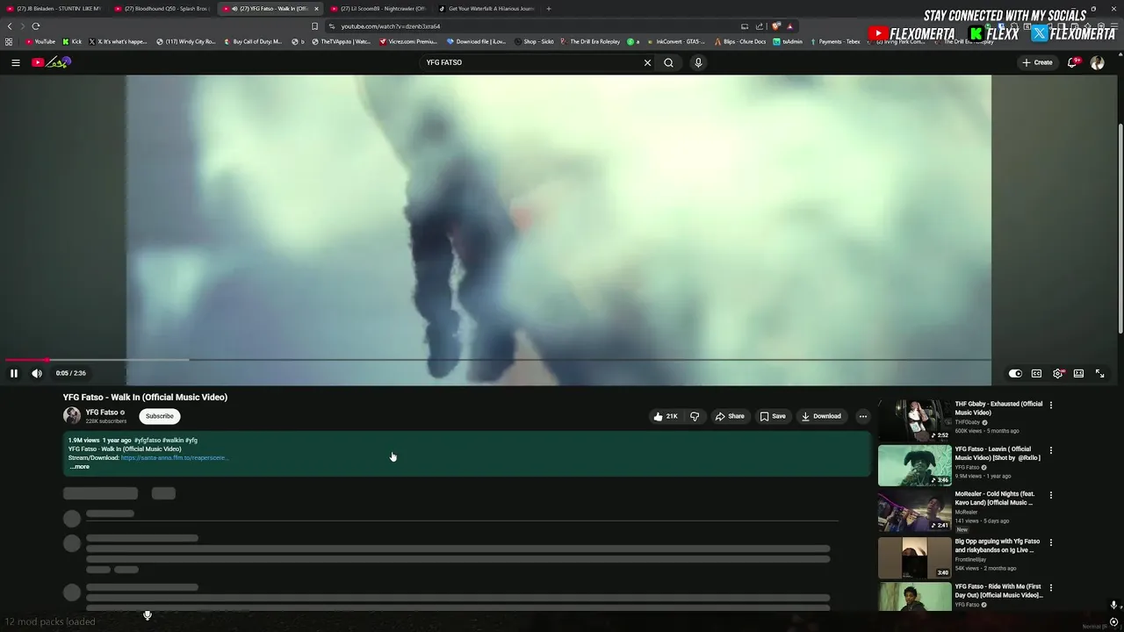Viewport: 1124px width, 632px height.
Task: Open the Payments - Tebex bookmark
Action: [835, 41]
